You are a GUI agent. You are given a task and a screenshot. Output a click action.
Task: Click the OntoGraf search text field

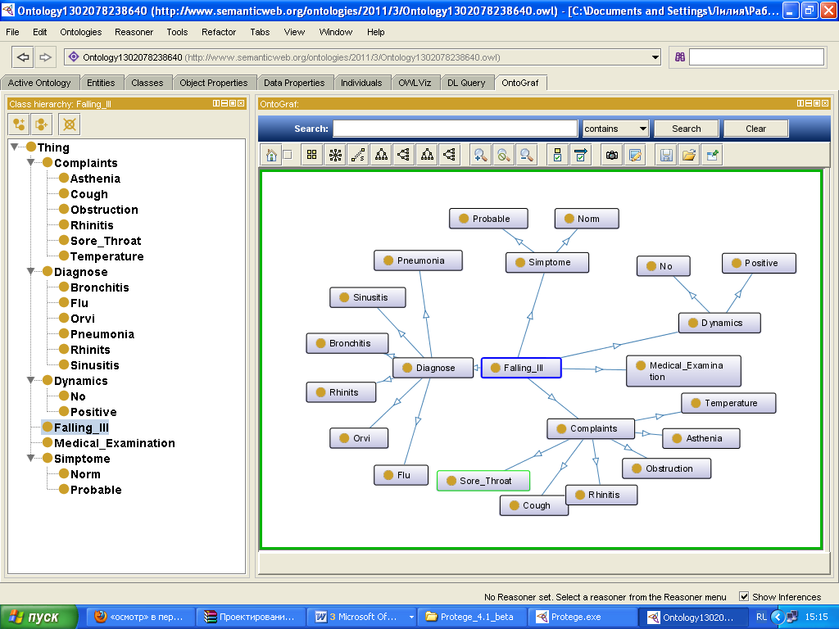point(455,129)
